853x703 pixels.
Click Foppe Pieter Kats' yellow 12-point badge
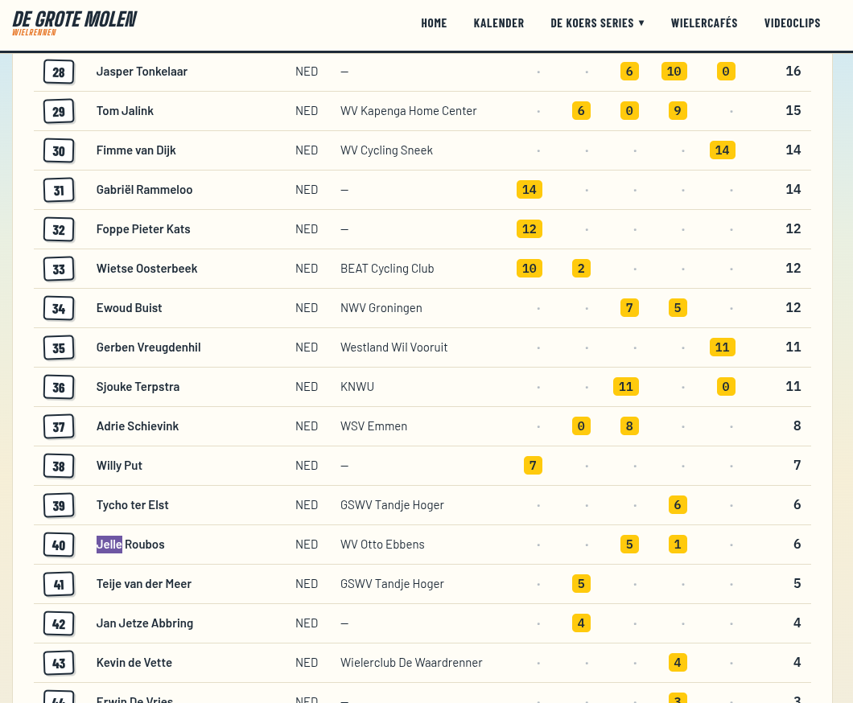pos(530,229)
